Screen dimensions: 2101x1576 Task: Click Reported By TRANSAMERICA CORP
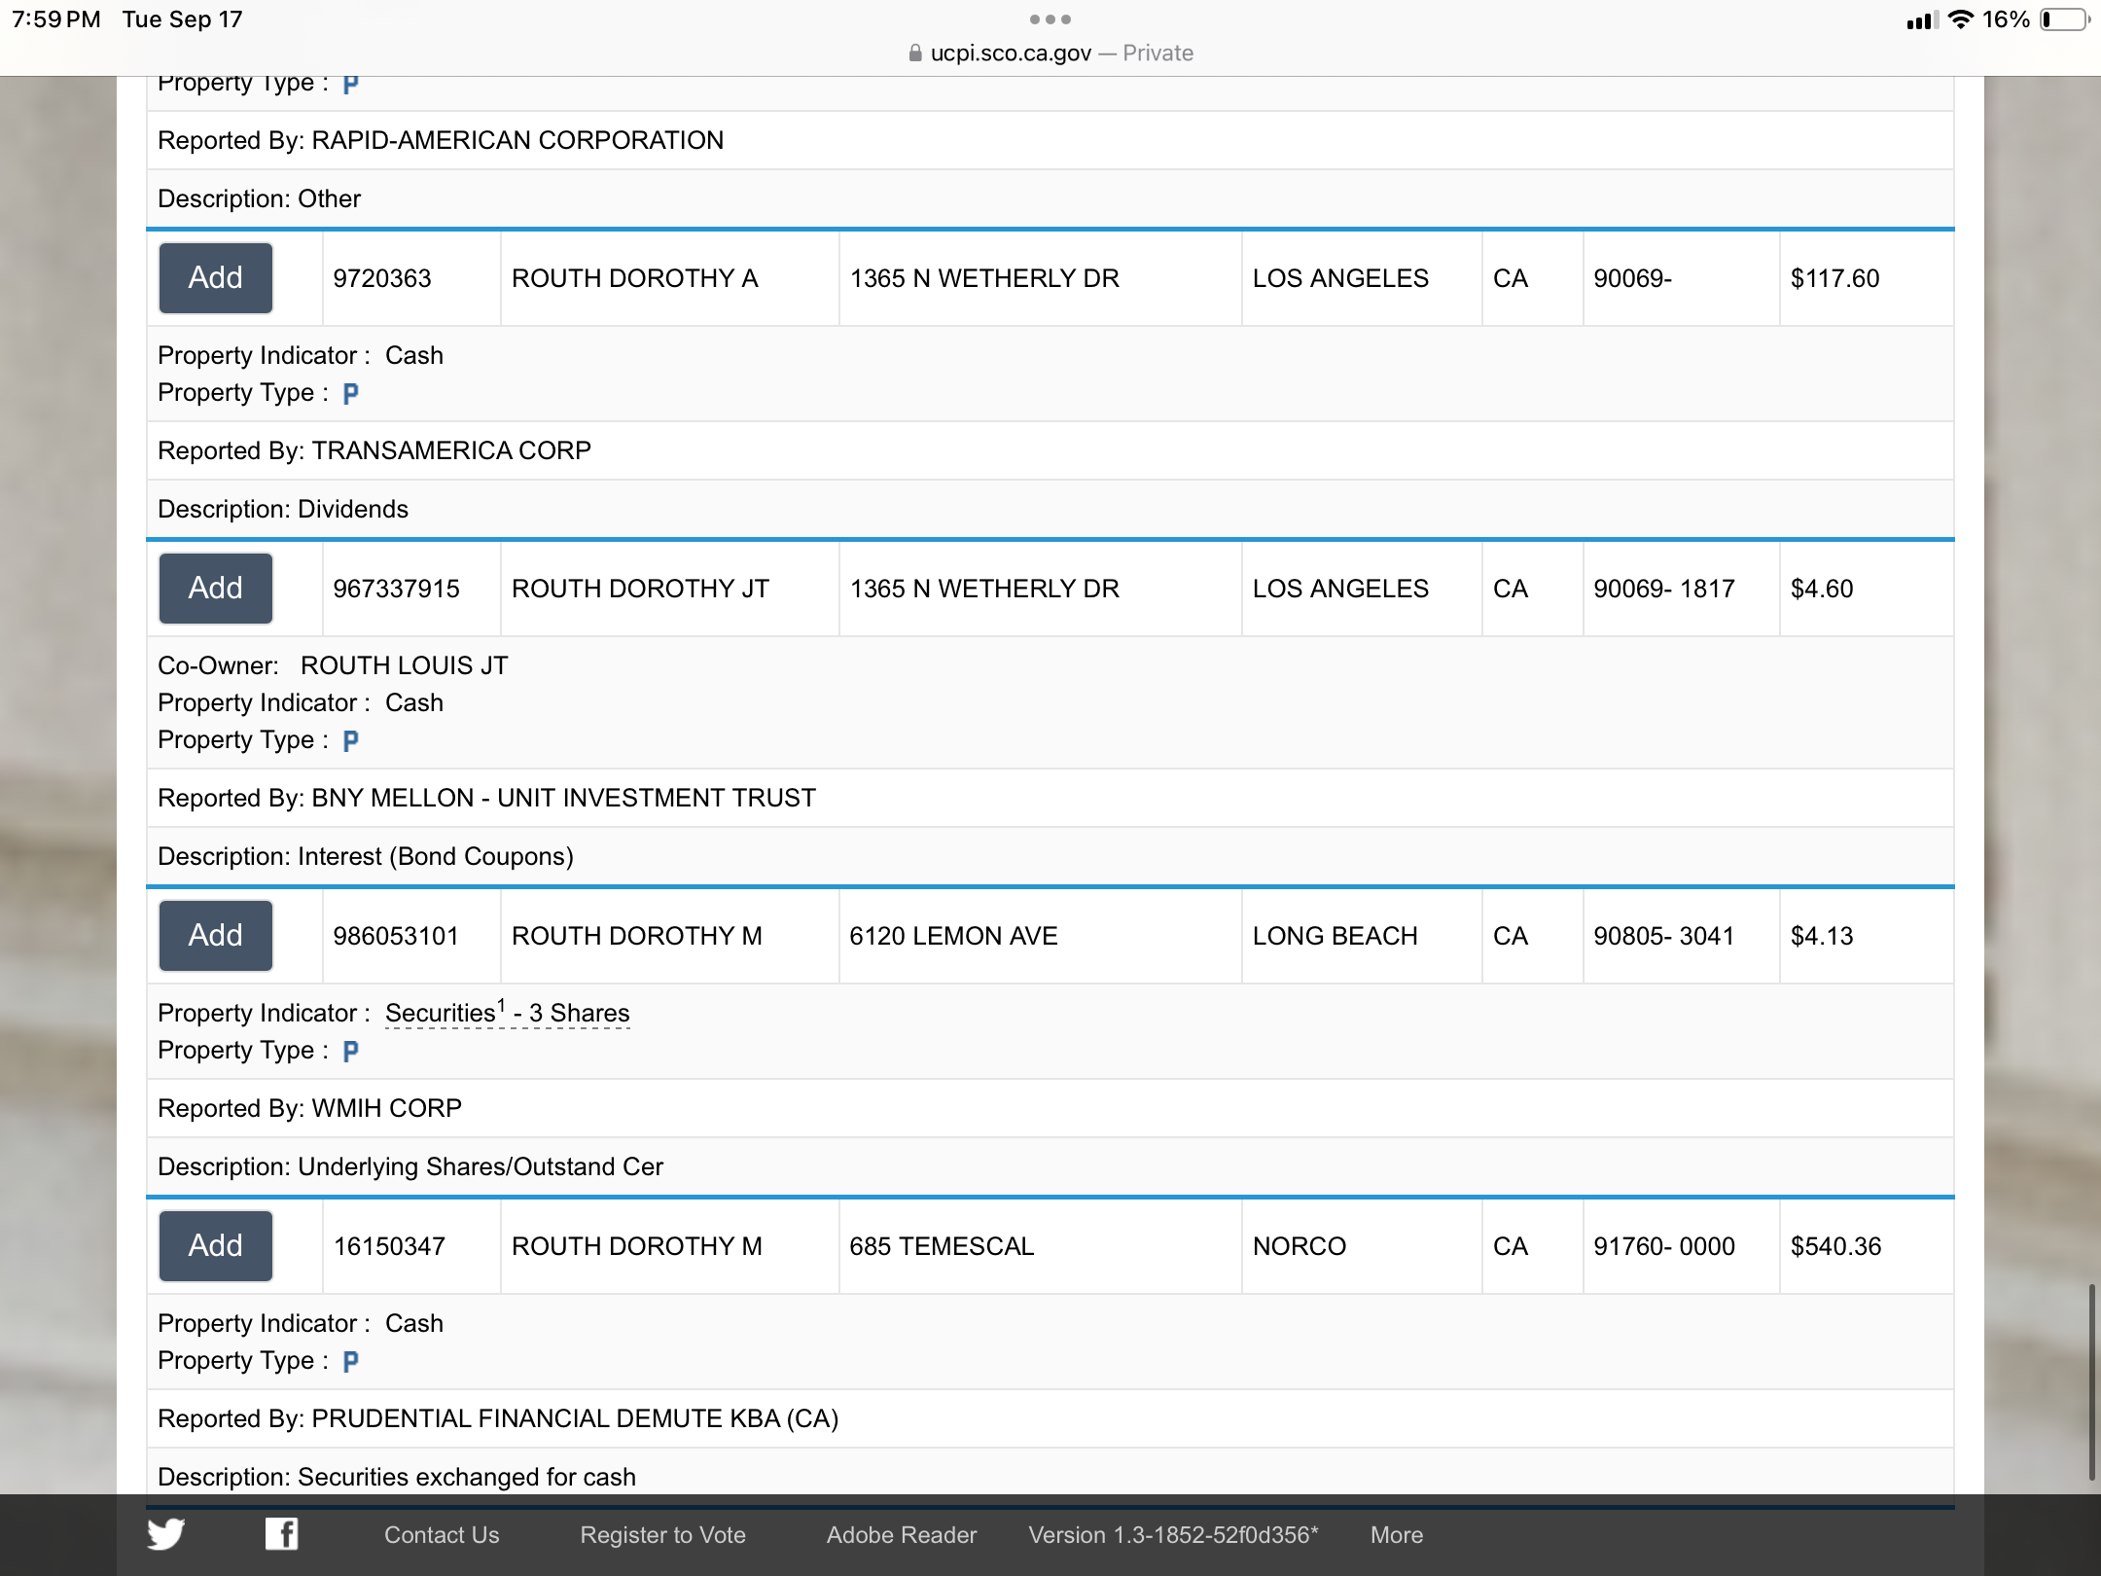pyautogui.click(x=374, y=450)
